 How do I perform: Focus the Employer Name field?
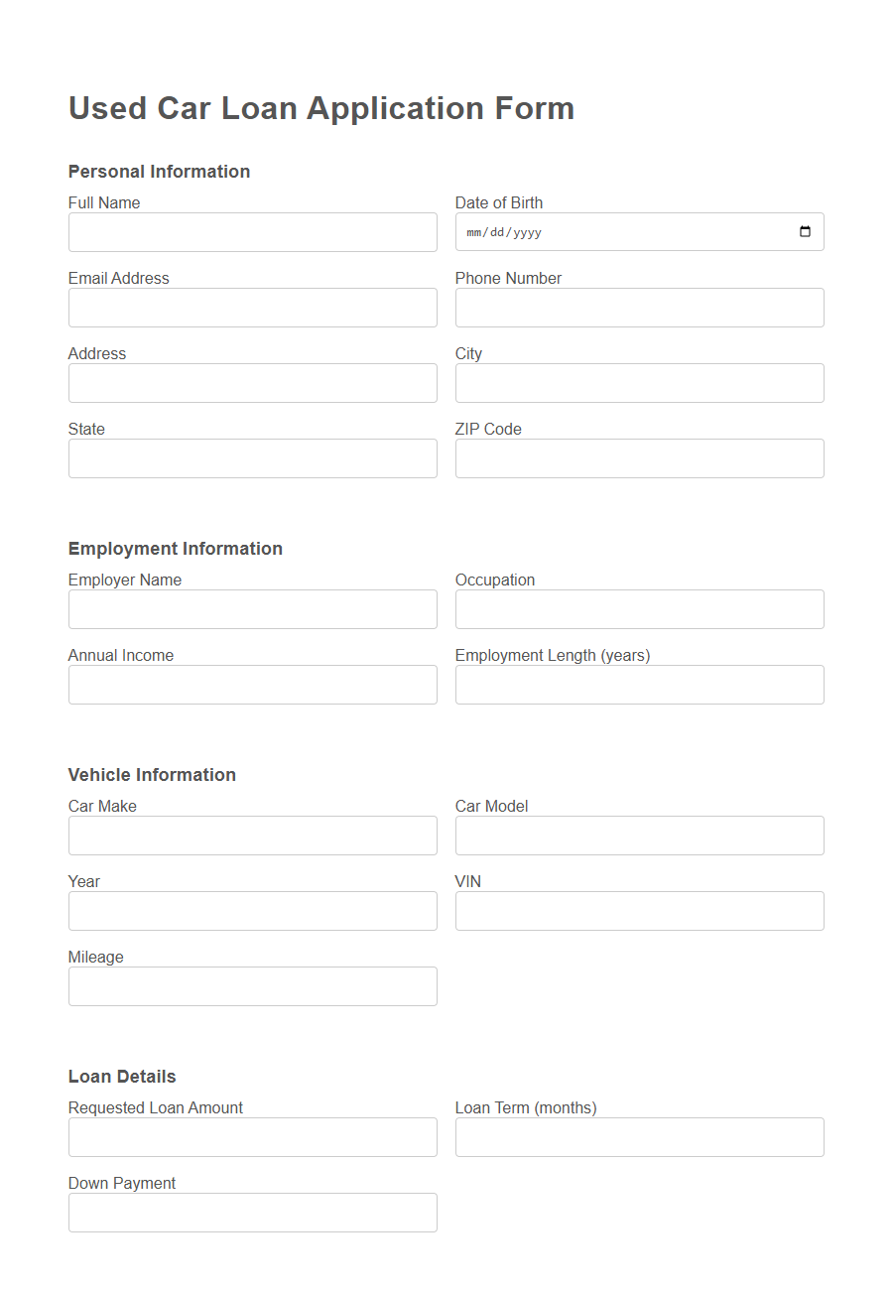(x=252, y=608)
